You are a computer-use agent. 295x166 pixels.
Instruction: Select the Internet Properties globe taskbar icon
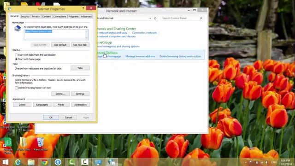pyautogui.click(x=112, y=162)
